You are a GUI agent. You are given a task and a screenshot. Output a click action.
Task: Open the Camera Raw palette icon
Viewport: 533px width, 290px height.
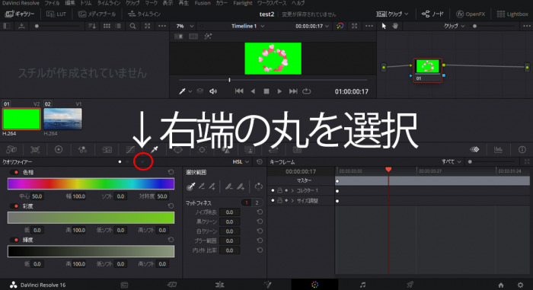click(11, 150)
